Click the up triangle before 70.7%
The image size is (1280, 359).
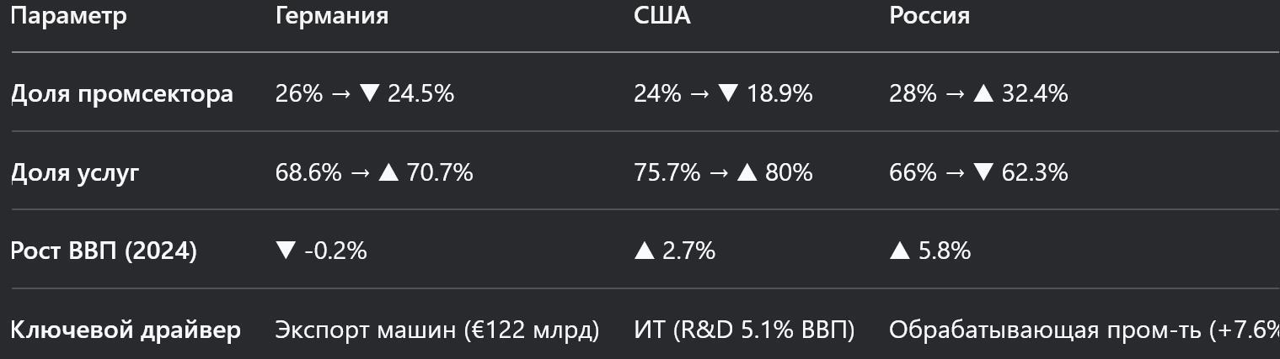[x=388, y=172]
